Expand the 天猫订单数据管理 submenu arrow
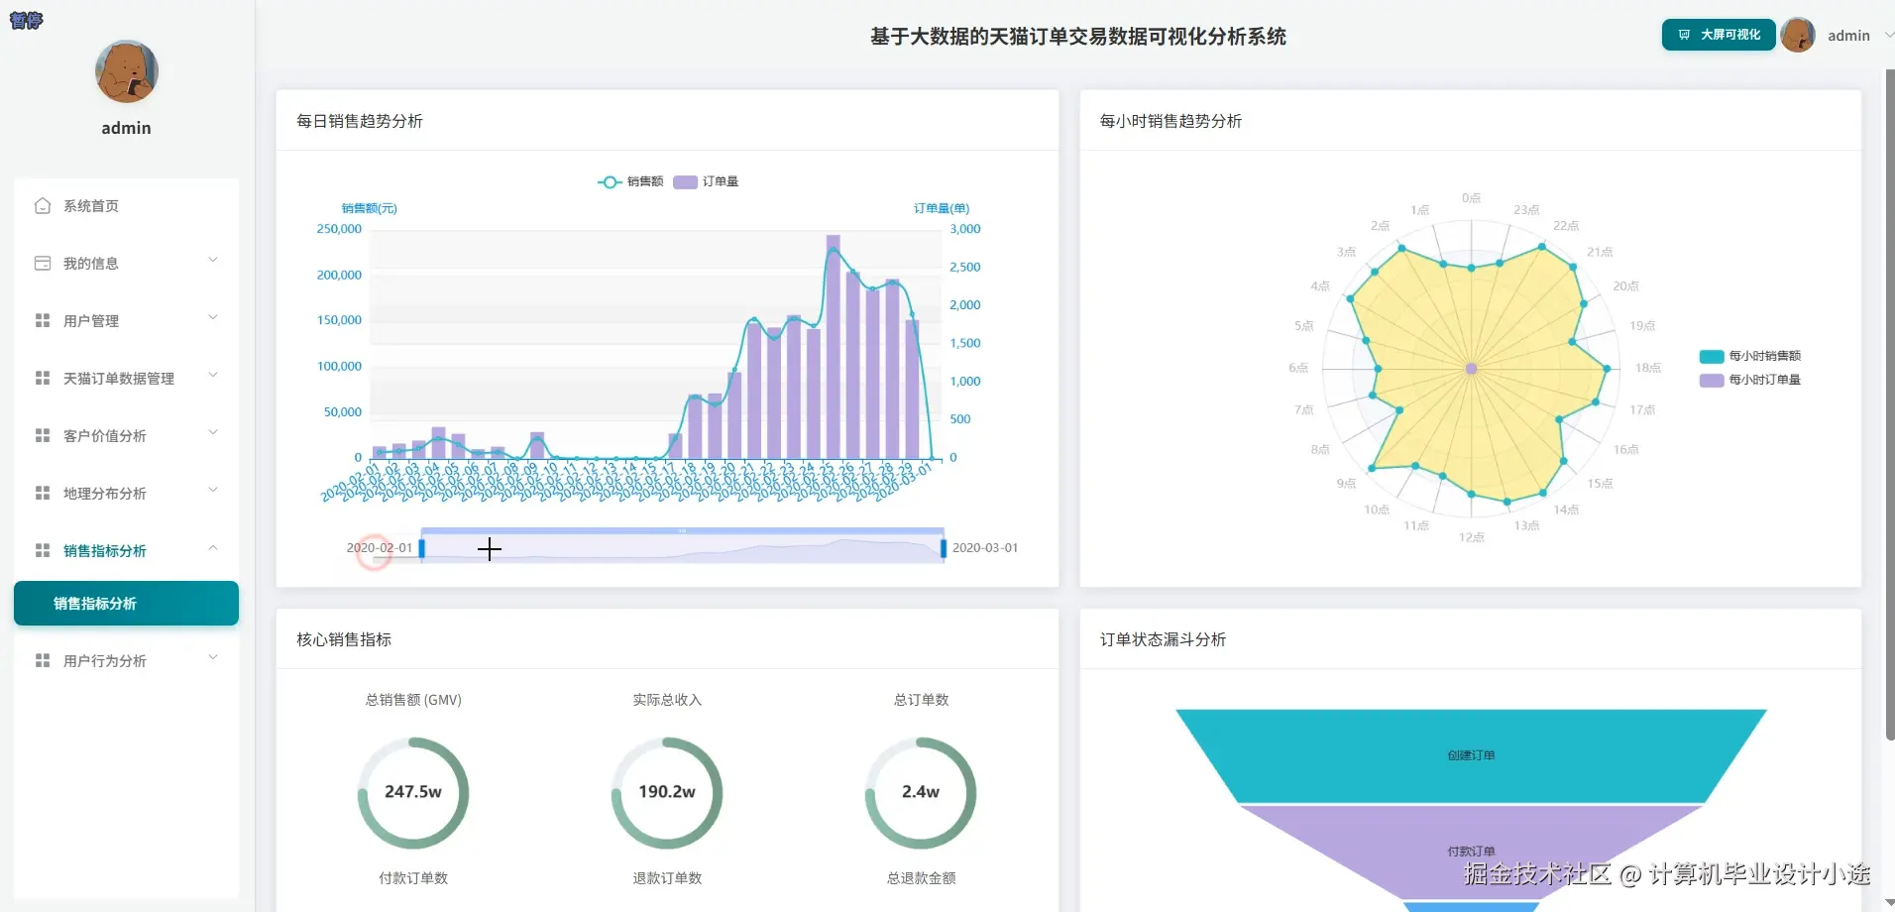 213,376
